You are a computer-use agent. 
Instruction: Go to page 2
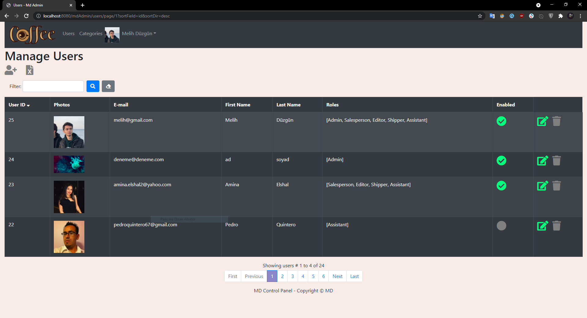[x=282, y=276]
